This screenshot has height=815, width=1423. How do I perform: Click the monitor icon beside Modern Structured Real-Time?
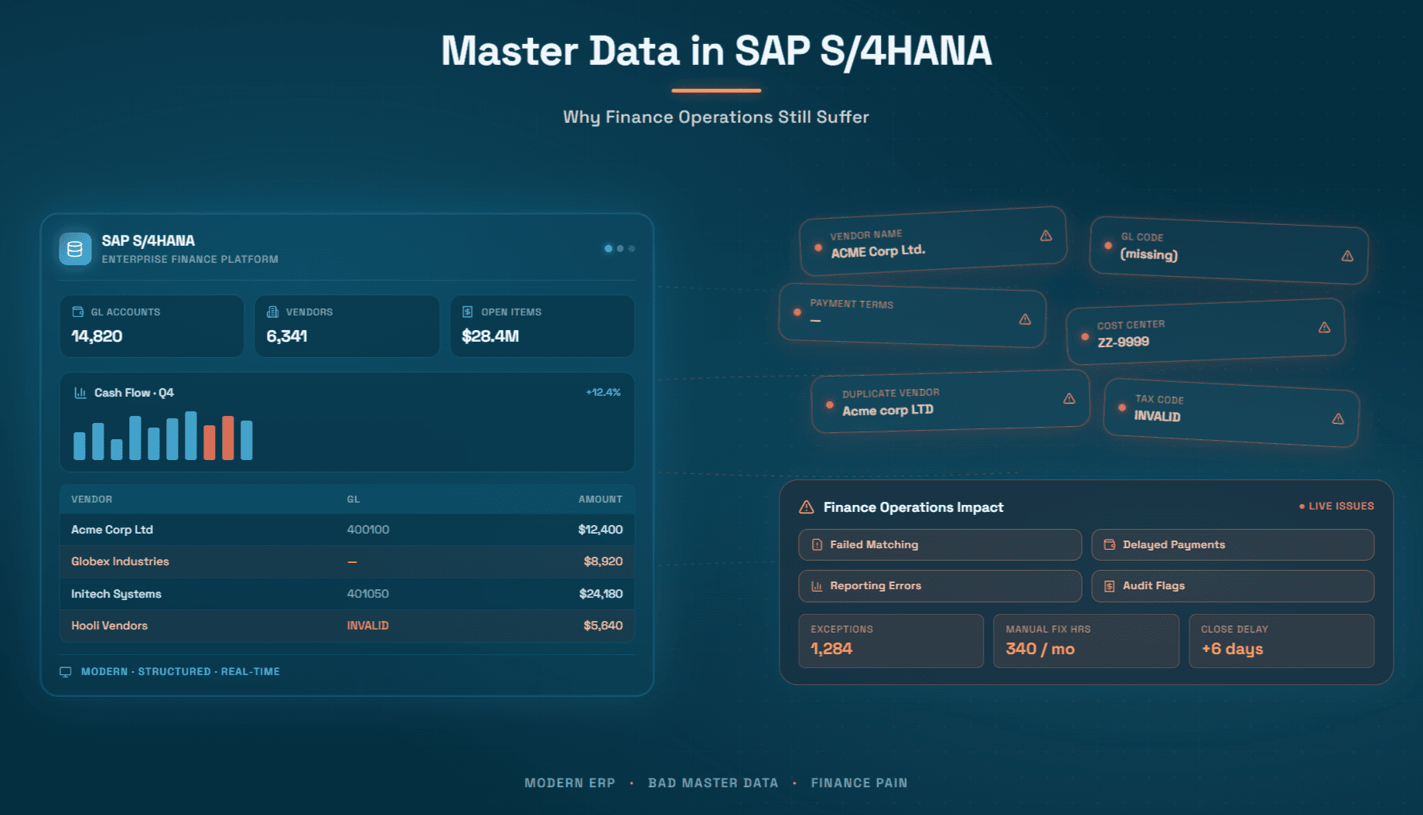66,672
